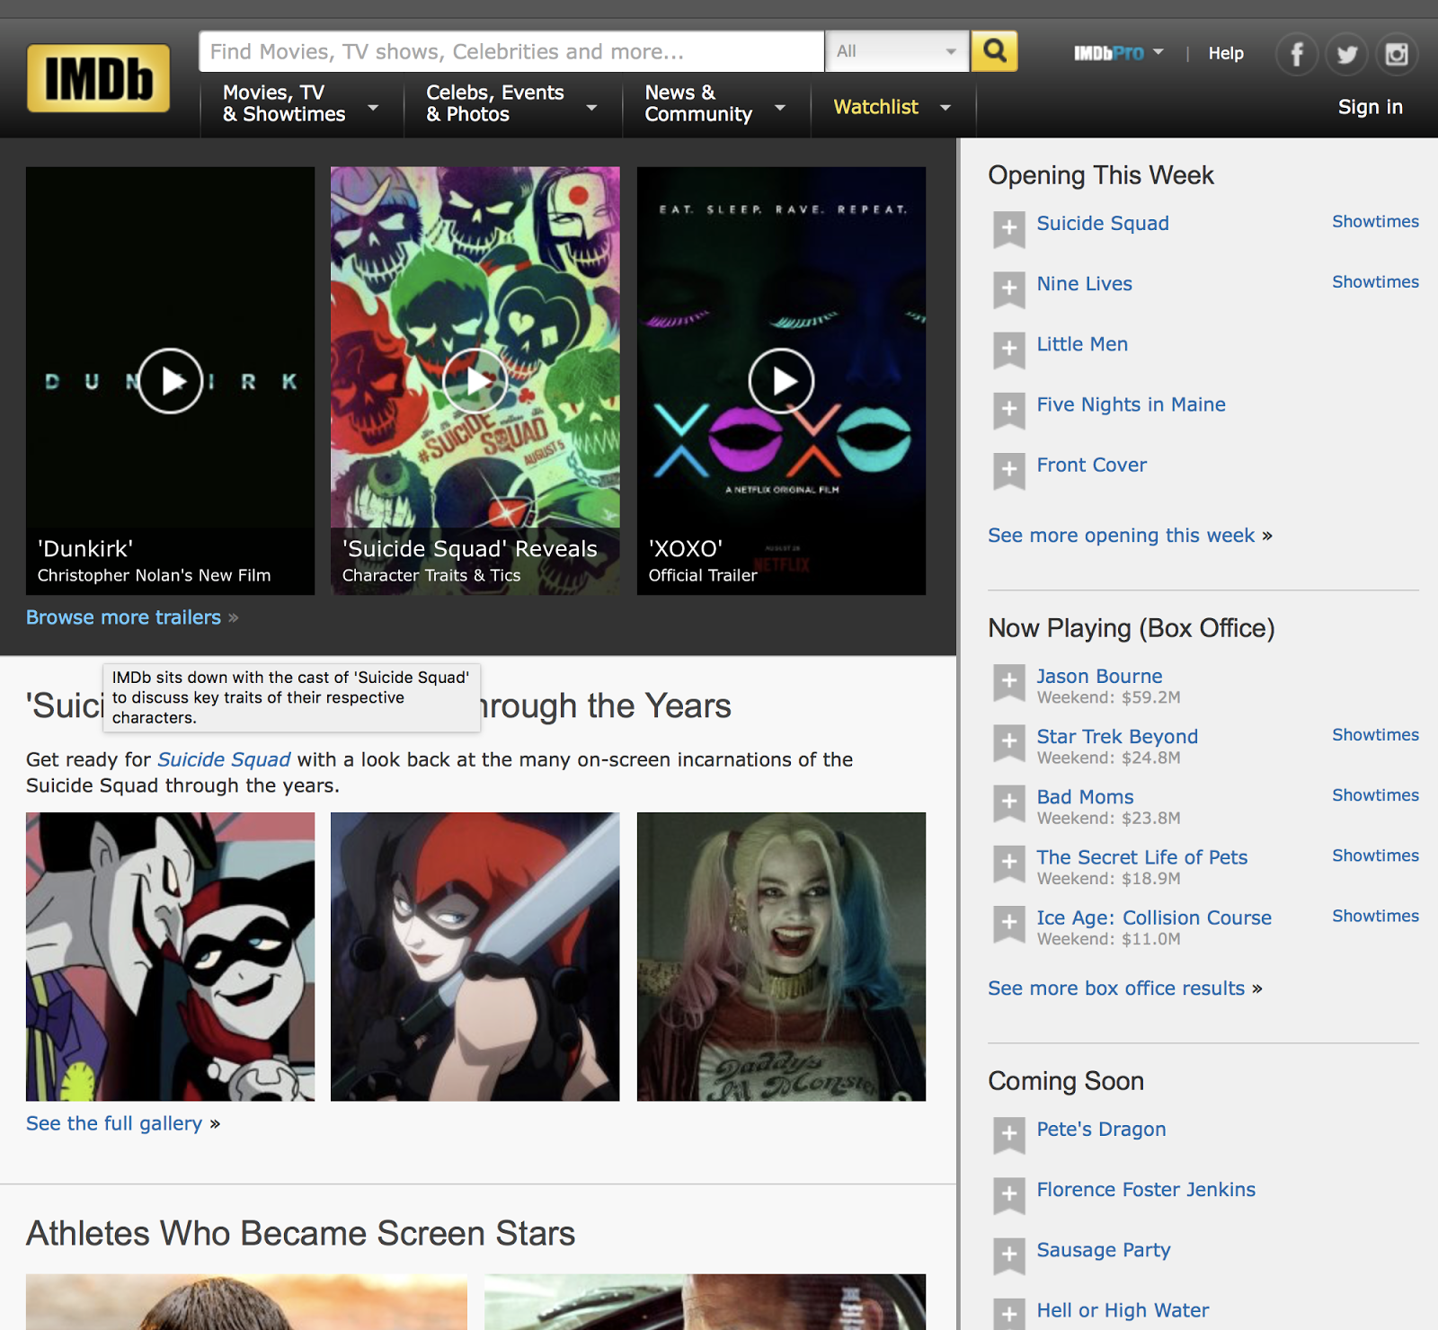Open masked Harley Quinn with mallet image
Screen dimensions: 1438x1330
pyautogui.click(x=475, y=956)
